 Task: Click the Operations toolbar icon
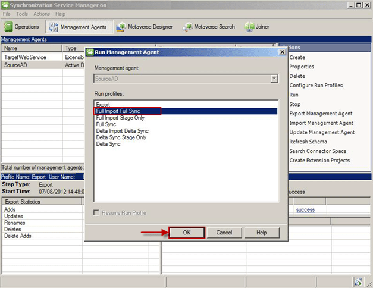pos(9,27)
